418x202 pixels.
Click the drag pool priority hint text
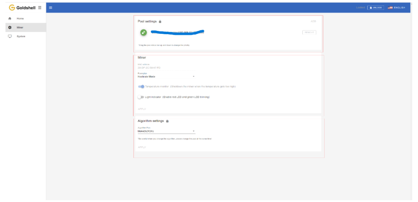click(164, 46)
